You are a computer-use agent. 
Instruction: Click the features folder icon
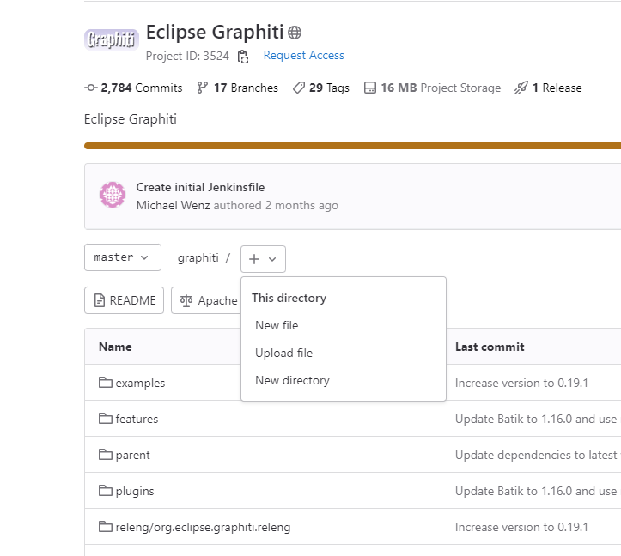pyautogui.click(x=106, y=418)
